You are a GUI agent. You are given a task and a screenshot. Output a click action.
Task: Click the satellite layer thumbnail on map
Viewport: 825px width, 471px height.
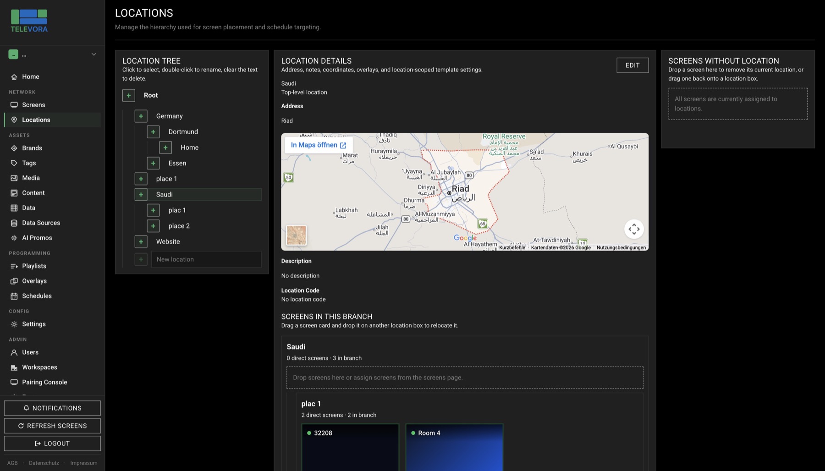click(x=296, y=235)
